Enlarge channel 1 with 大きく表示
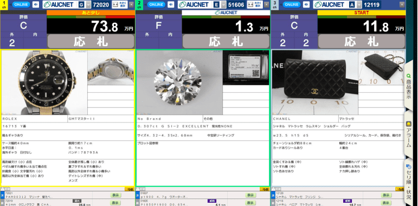The image size is (418, 206). 120,4
